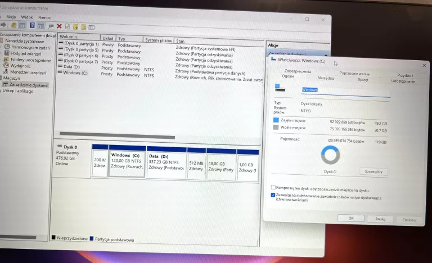Select Windows (C:) partition block in disk map
The width and height of the screenshot is (432, 263).
127,161
